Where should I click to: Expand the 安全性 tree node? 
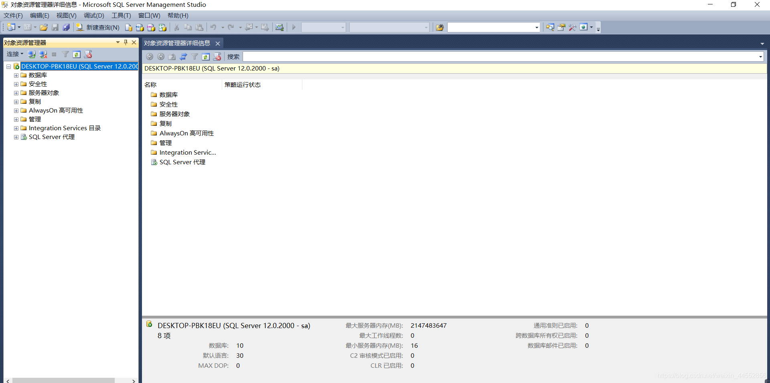(16, 84)
